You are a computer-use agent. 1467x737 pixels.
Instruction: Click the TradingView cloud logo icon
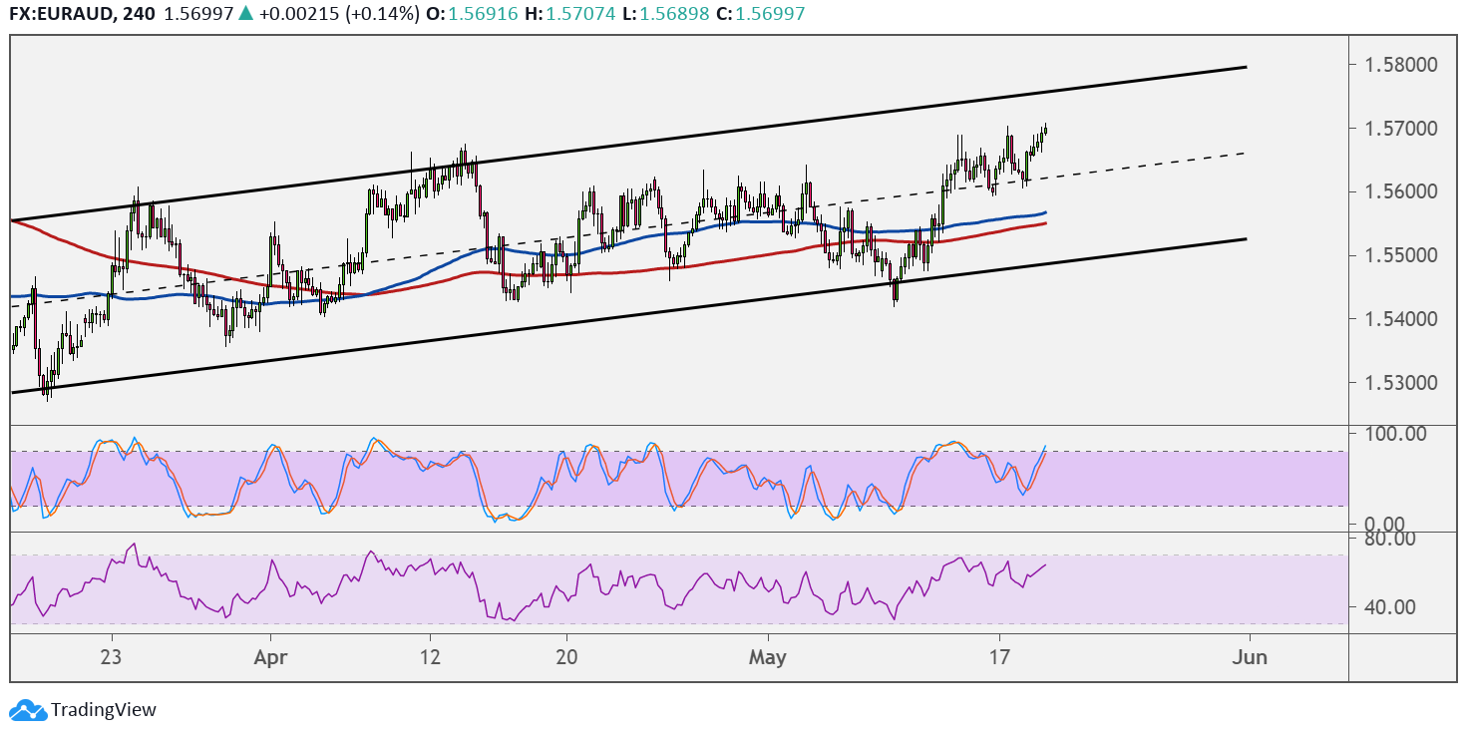28,710
